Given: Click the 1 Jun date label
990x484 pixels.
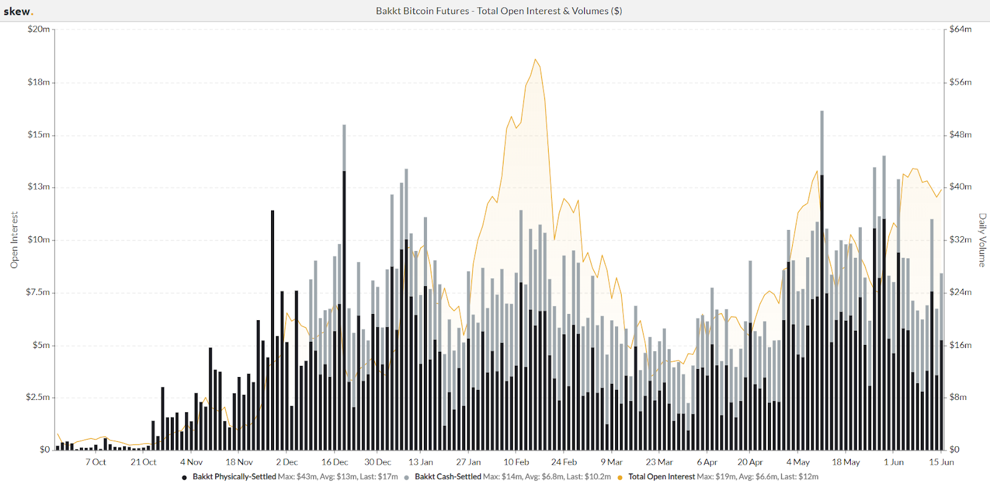Looking at the screenshot, I should pyautogui.click(x=893, y=462).
